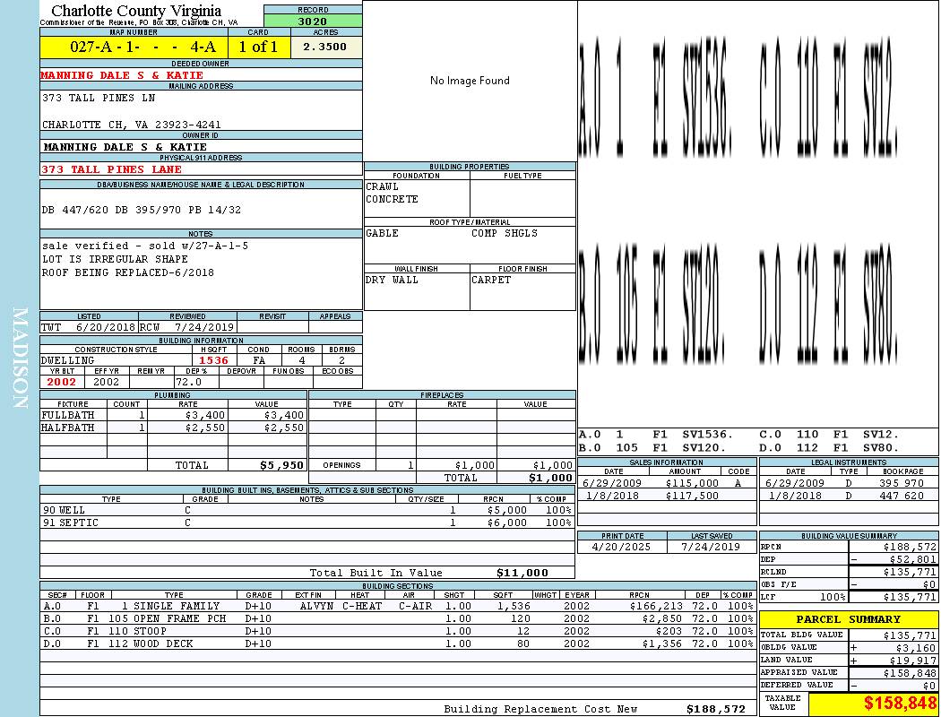Click TOTAL BLDG VALUE $135,771
Viewport: 941px width, 717px height.
pyautogui.click(x=910, y=635)
